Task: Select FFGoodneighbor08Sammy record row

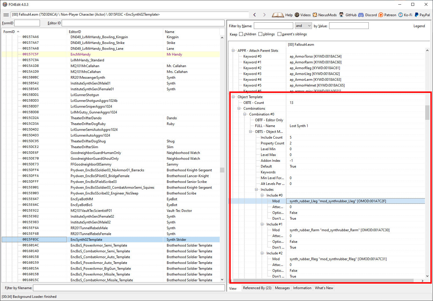Action: (x=111, y=164)
